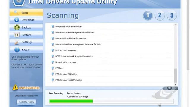Viewport: 190px width, 107px height.
Task: Click the Scanning heading
Action: click(x=63, y=15)
